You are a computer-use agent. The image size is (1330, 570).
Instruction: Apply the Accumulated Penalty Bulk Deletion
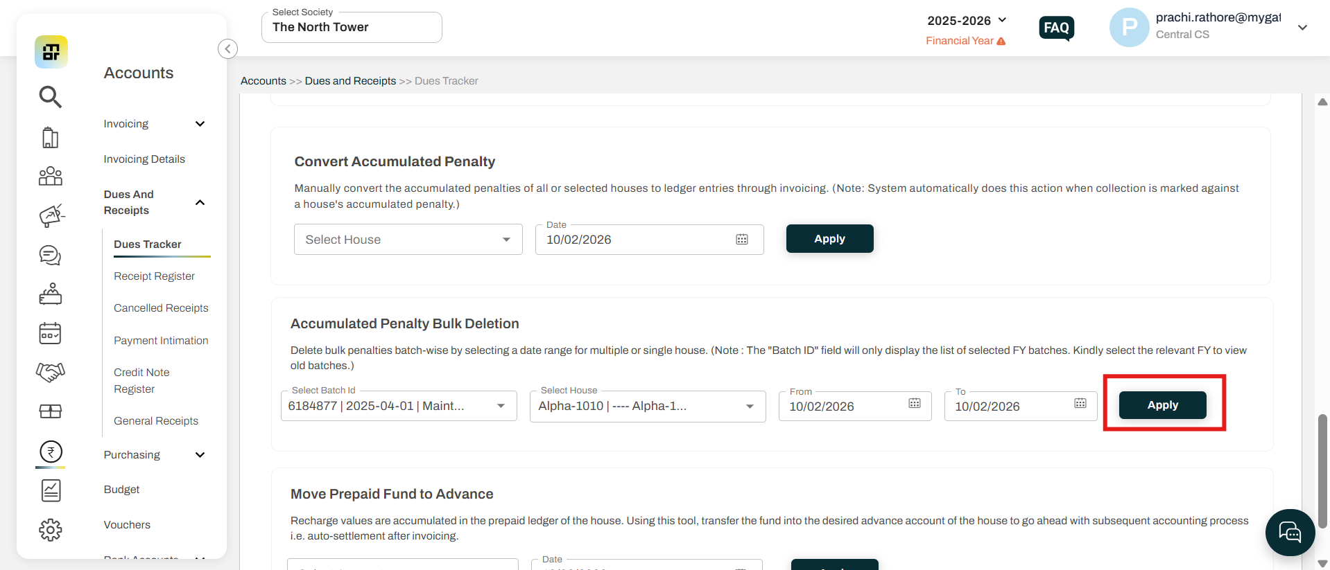pyautogui.click(x=1163, y=405)
